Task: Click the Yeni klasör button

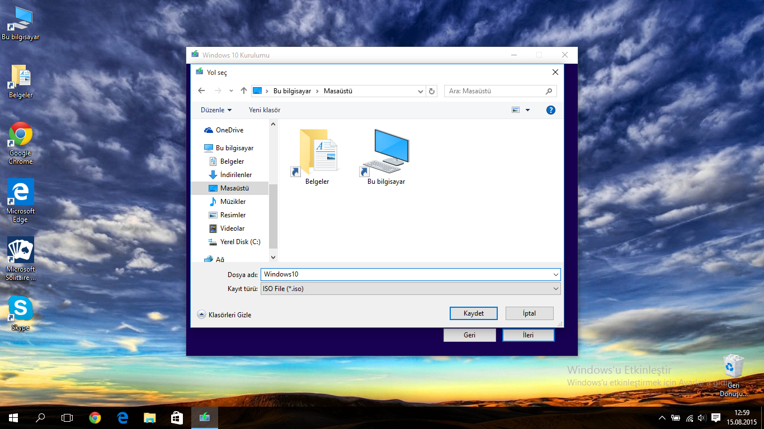Action: click(265, 110)
